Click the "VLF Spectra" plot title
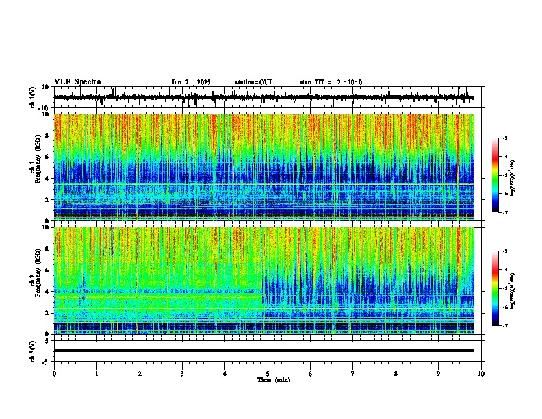 (77, 82)
